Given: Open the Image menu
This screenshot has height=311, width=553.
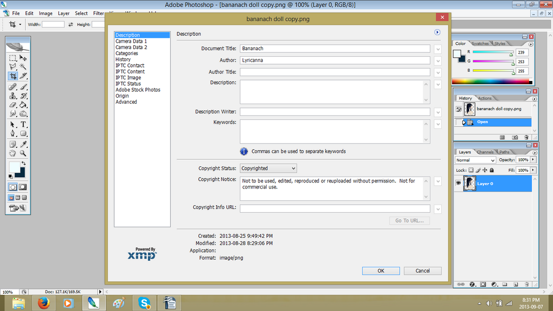Looking at the screenshot, I should (x=45, y=13).
